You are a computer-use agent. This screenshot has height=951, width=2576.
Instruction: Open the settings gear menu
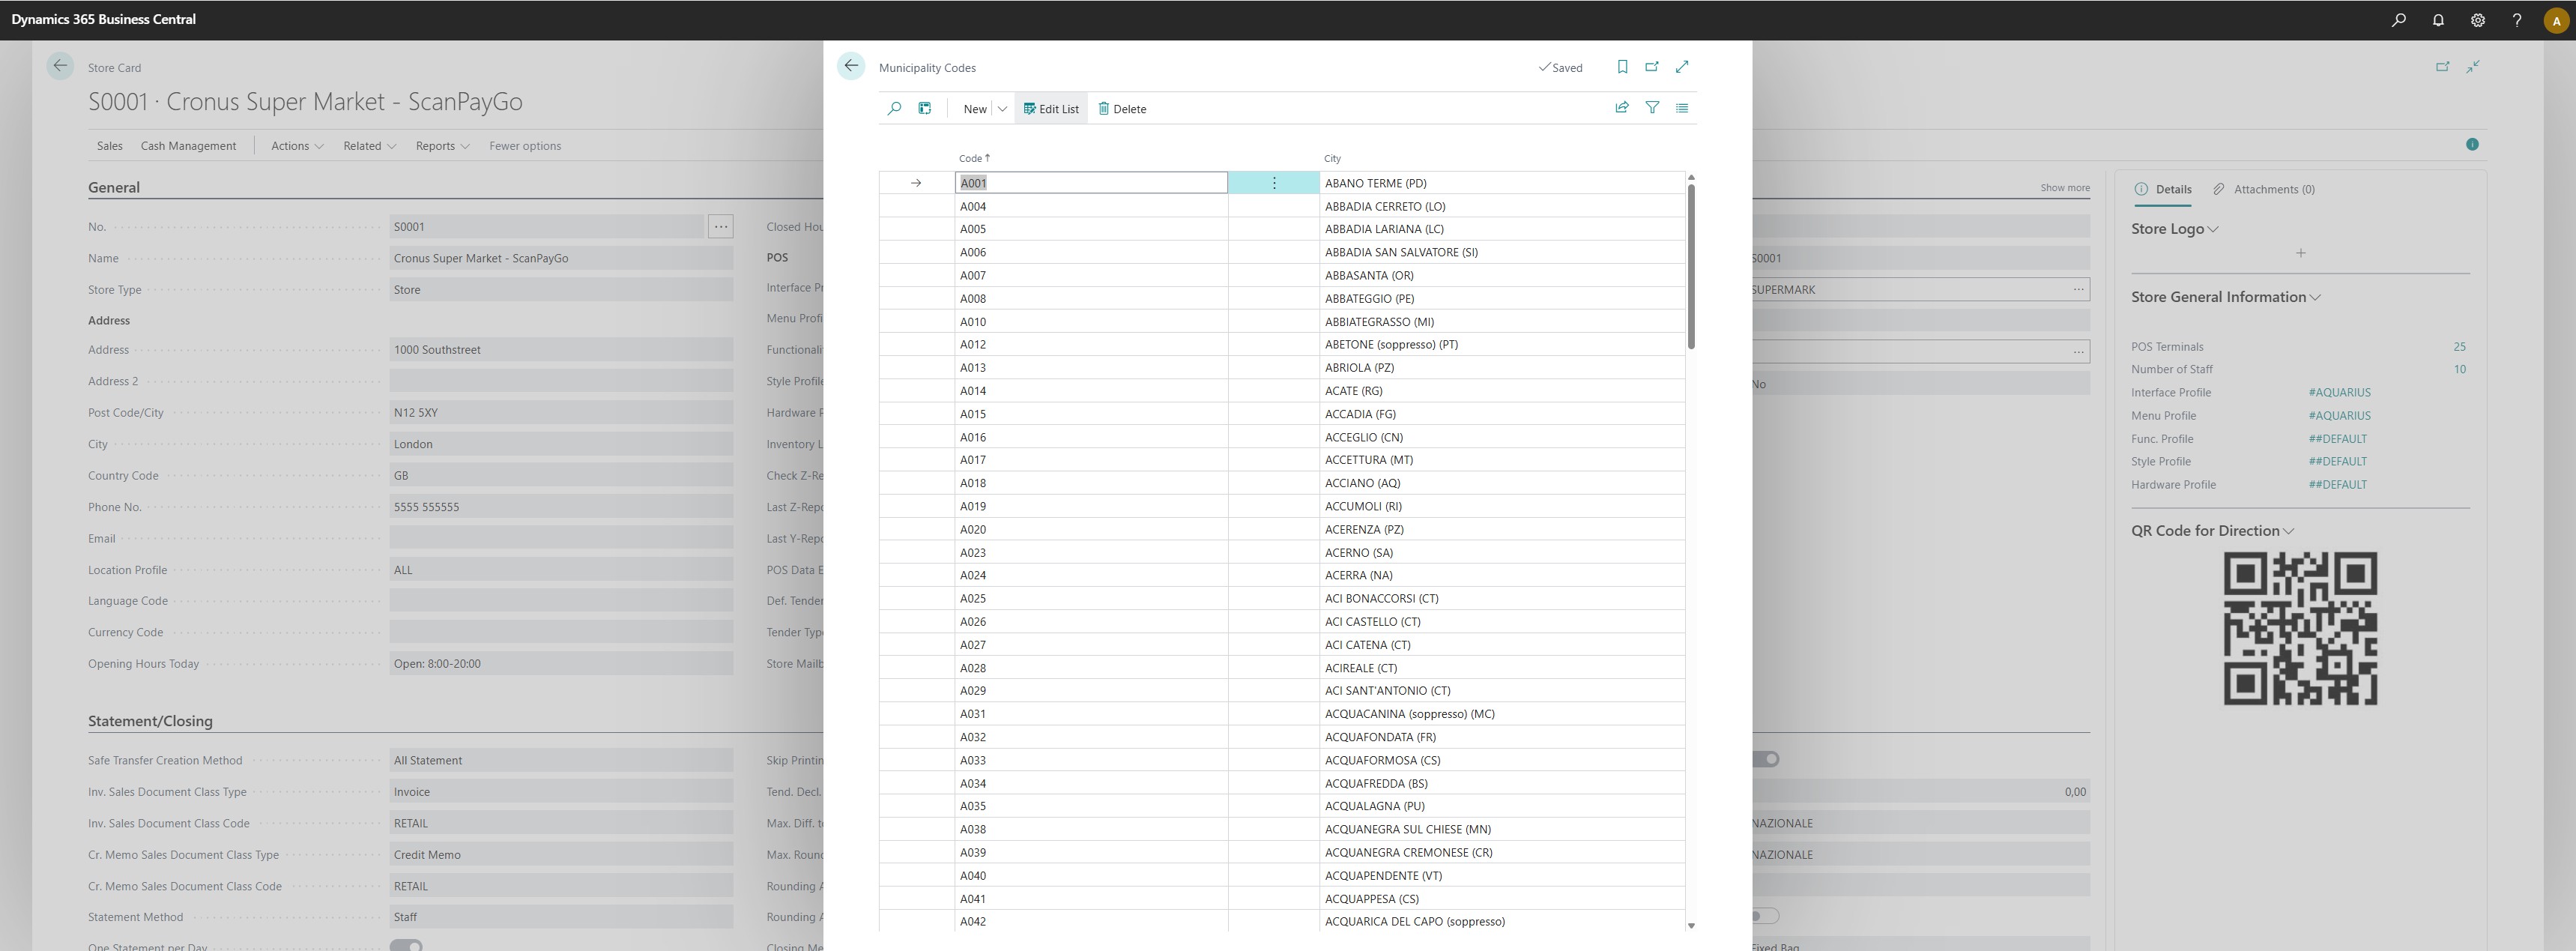(x=2477, y=20)
